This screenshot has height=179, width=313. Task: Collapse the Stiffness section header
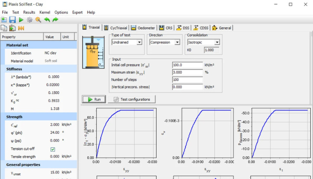pos(39,69)
